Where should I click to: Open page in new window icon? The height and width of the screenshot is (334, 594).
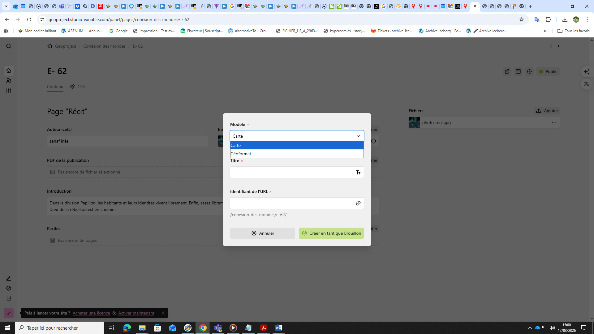(x=507, y=71)
